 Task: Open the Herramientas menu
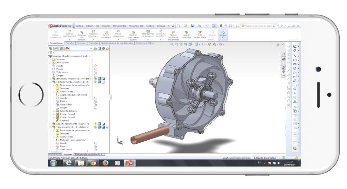coord(119,26)
